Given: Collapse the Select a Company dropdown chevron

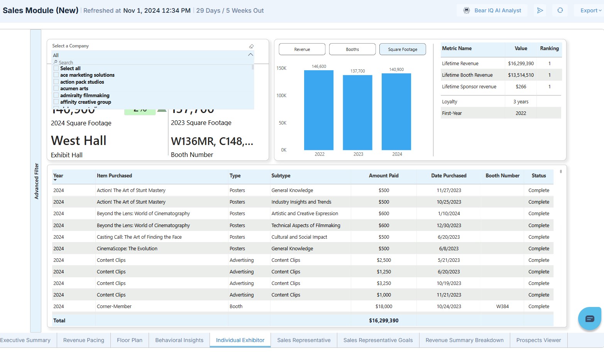Looking at the screenshot, I should 250,55.
